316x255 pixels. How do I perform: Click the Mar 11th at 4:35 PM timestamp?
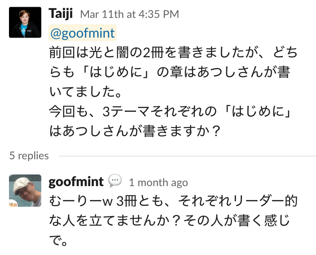click(x=129, y=14)
